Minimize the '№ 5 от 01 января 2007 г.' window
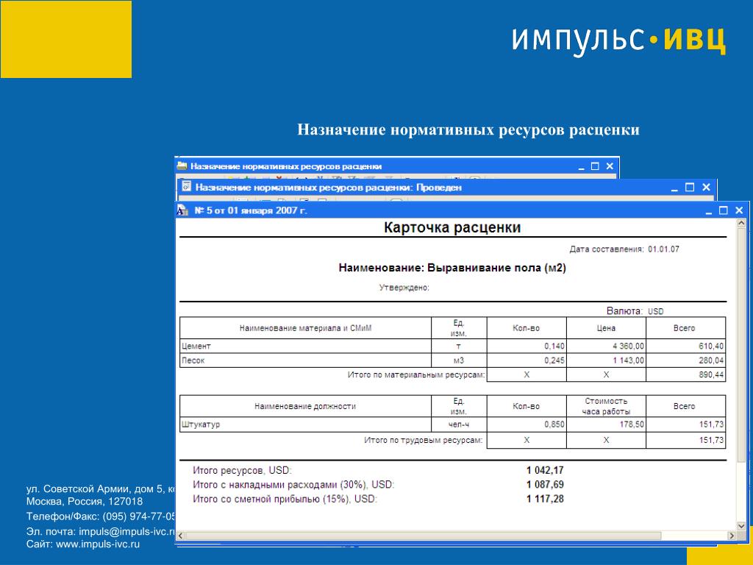 709,211
